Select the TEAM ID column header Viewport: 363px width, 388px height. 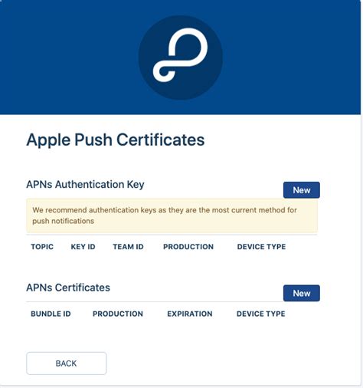pos(128,247)
